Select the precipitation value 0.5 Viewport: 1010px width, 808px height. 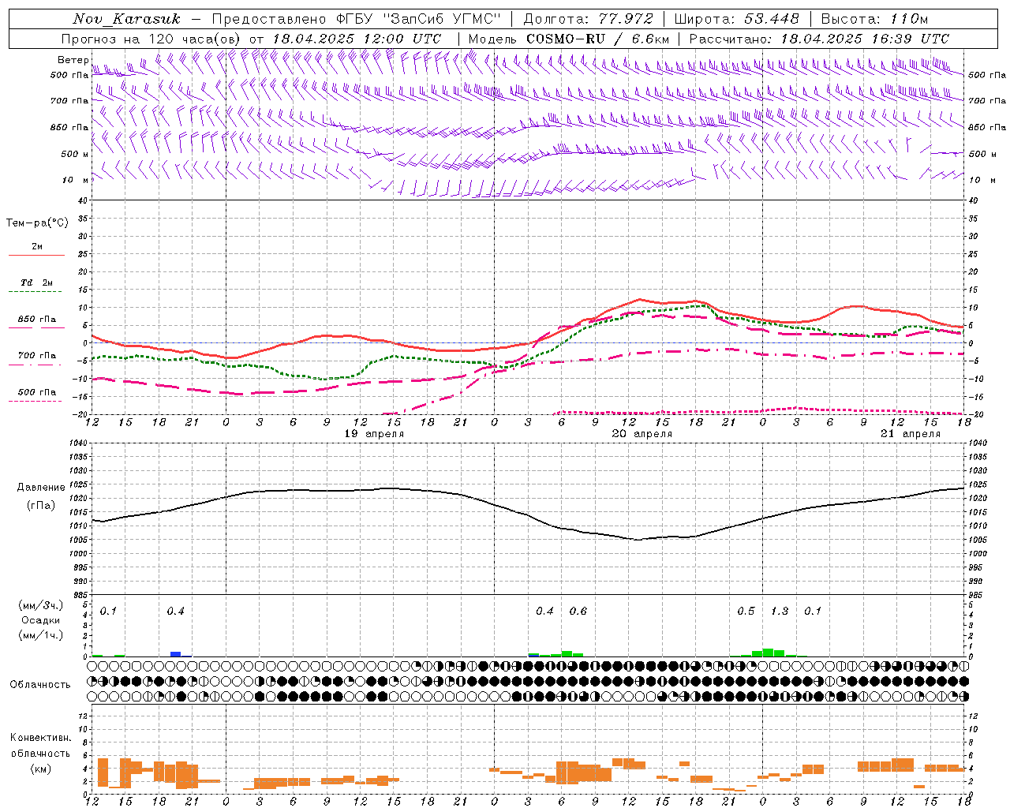(746, 612)
